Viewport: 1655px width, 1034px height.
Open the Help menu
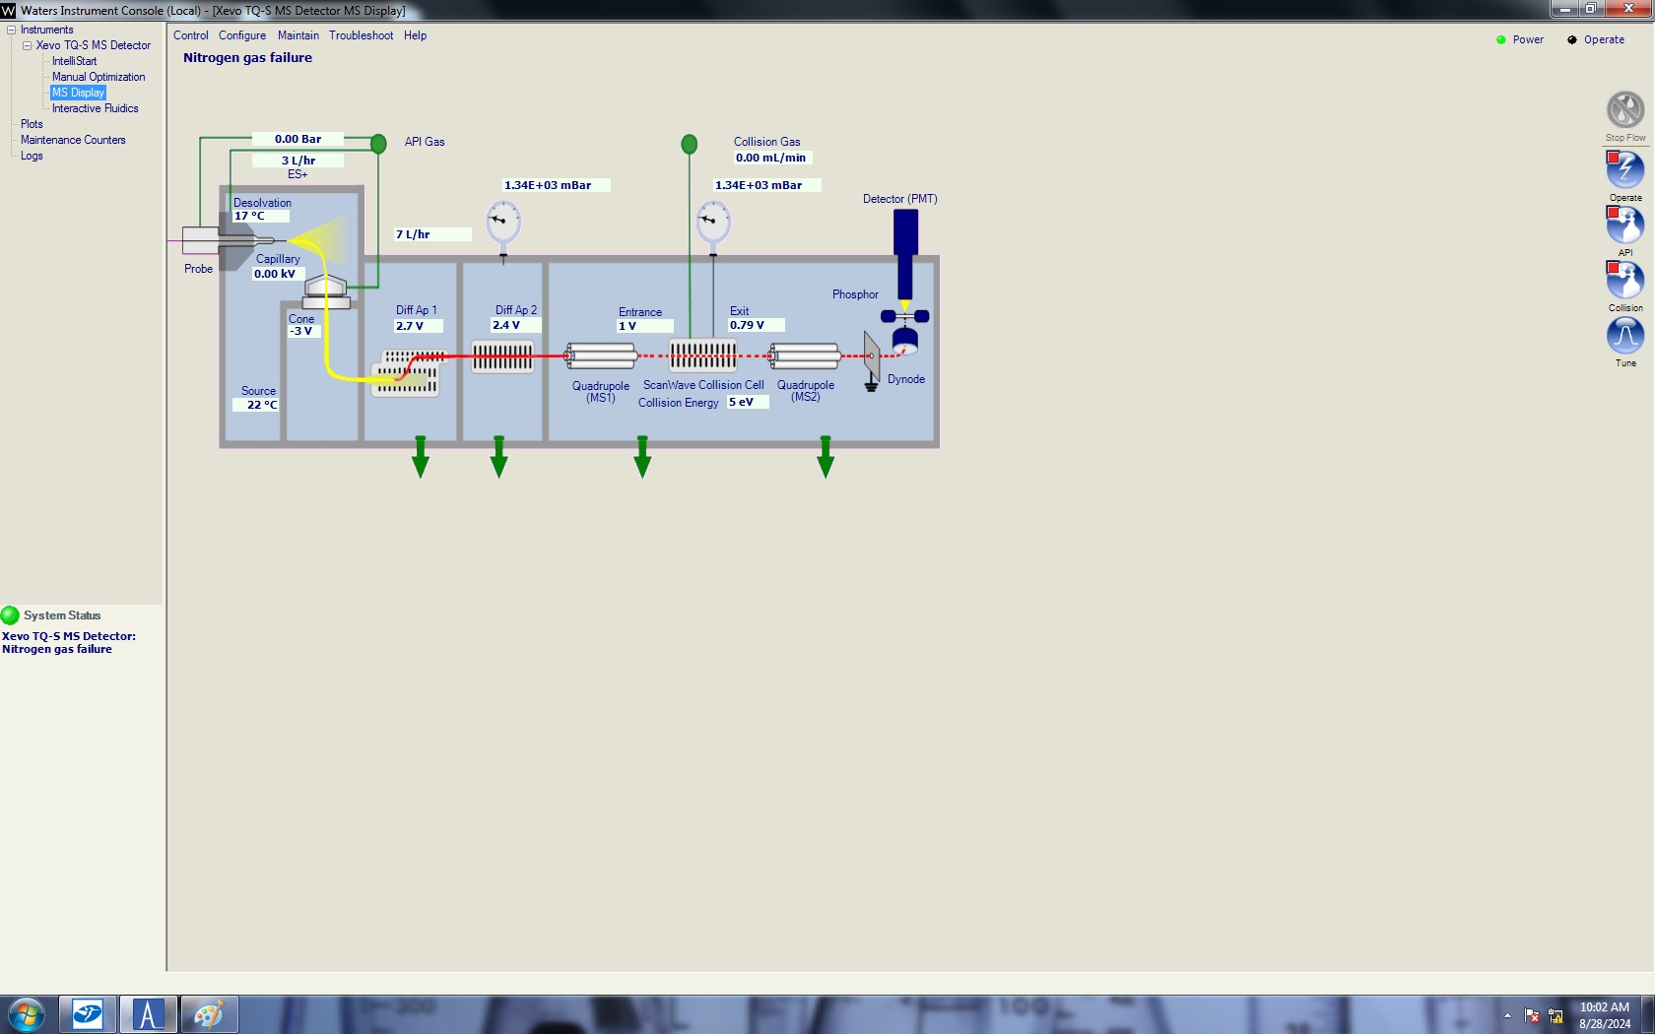point(415,35)
